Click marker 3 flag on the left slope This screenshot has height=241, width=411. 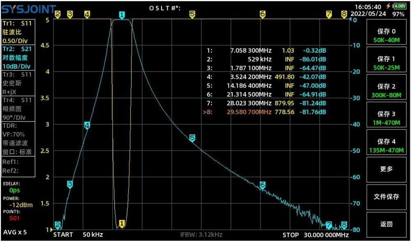69,184
